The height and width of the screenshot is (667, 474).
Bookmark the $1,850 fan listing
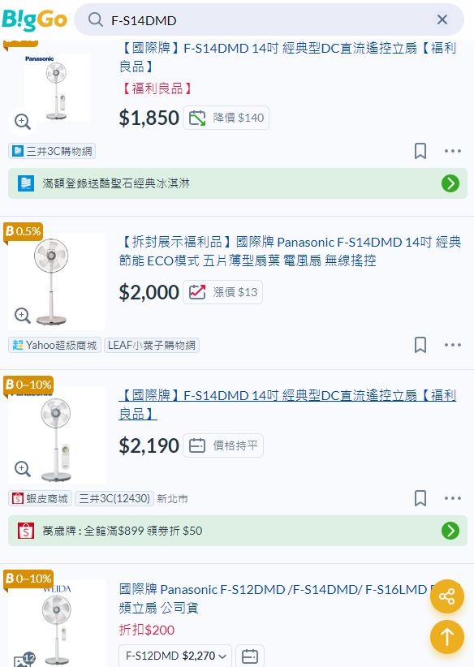click(x=420, y=151)
